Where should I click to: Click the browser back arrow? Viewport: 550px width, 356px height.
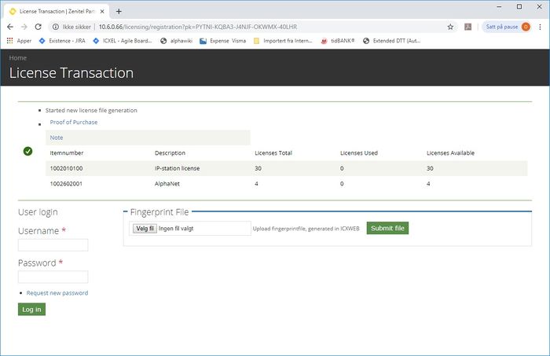(10, 26)
